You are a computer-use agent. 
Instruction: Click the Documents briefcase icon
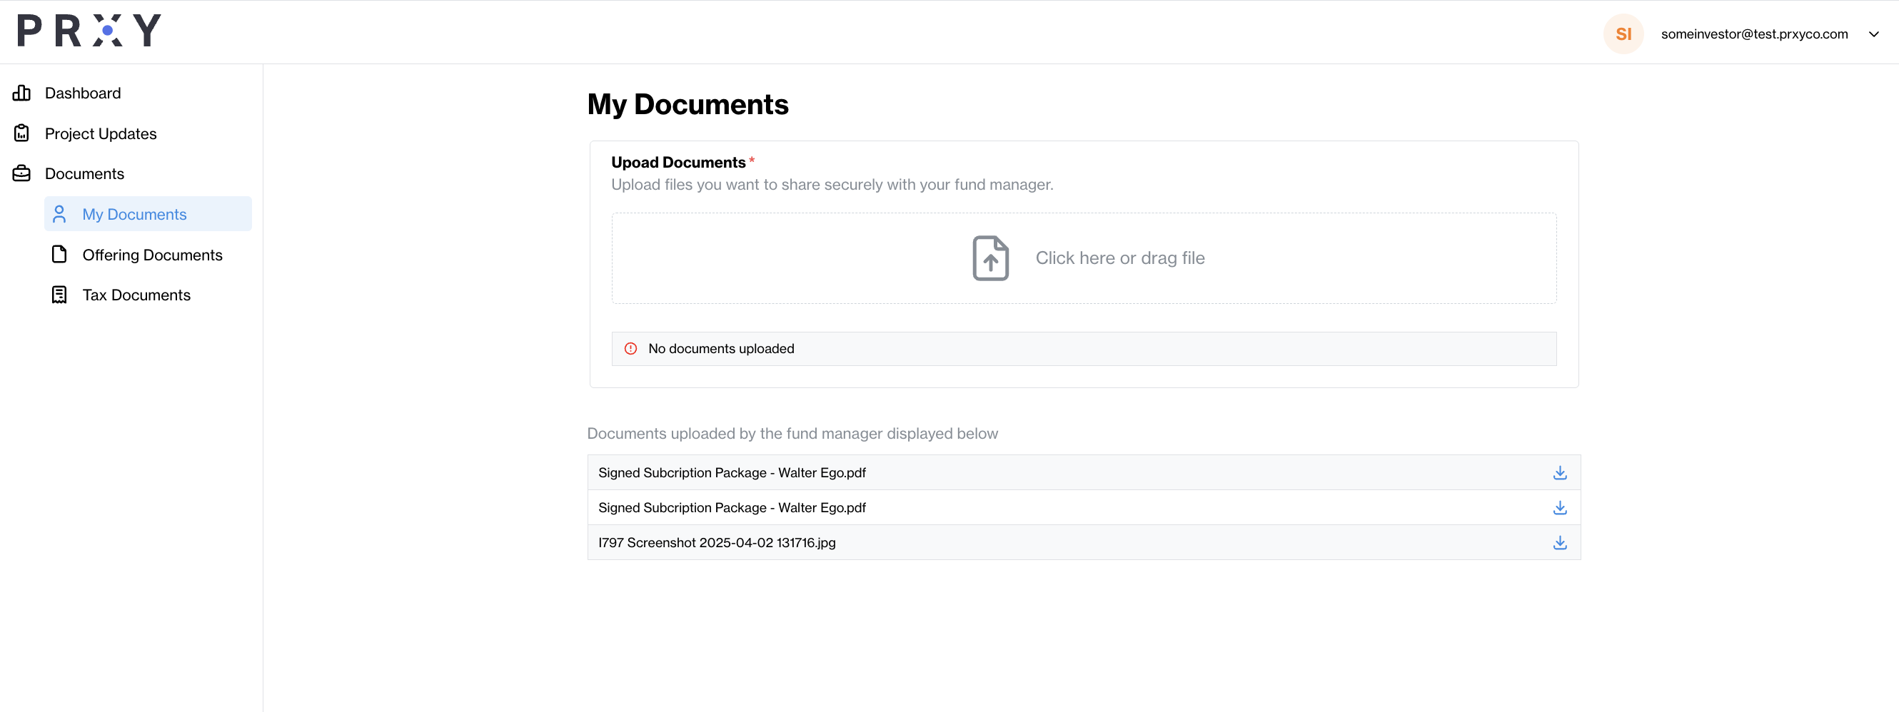point(21,173)
